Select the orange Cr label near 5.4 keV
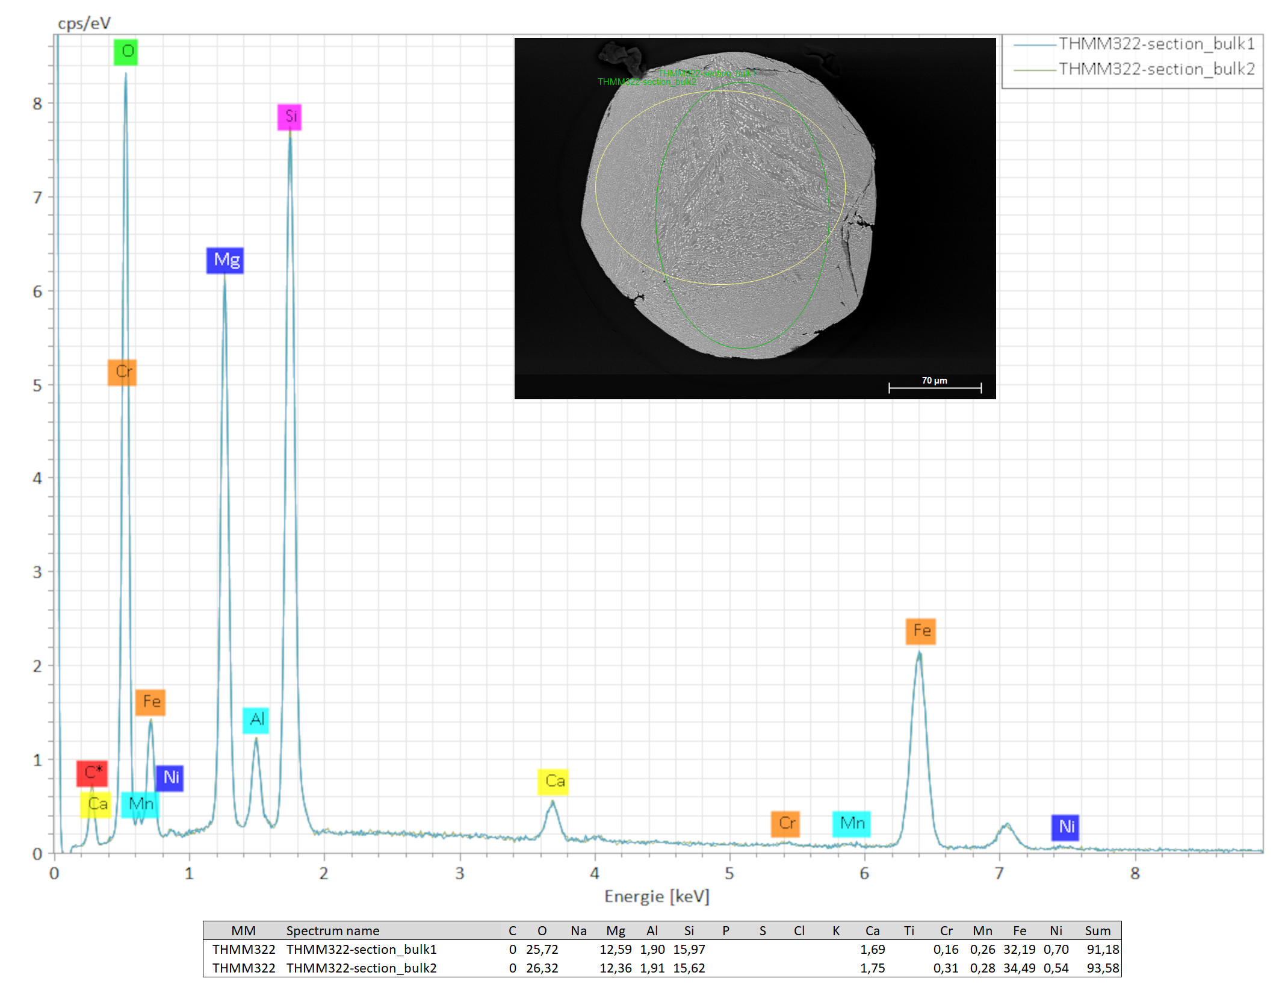The width and height of the screenshot is (1282, 996). click(x=785, y=824)
